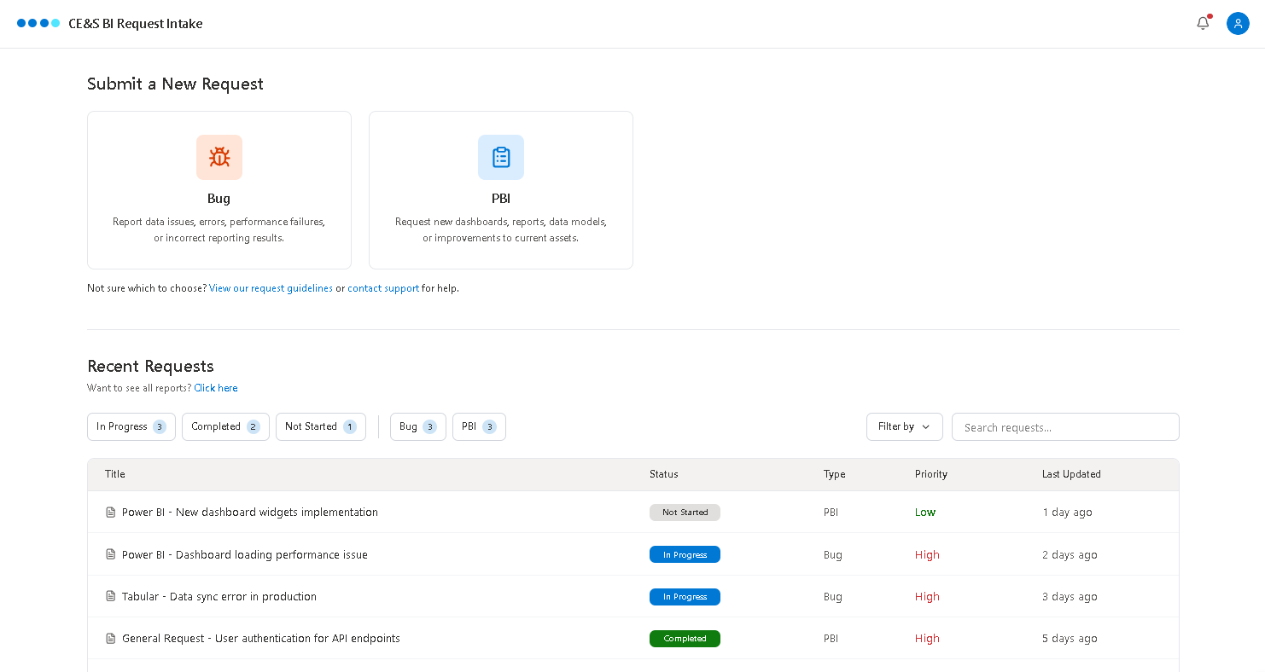Toggle the Not Started status filter
Viewport: 1265px width, 672px height.
click(321, 426)
